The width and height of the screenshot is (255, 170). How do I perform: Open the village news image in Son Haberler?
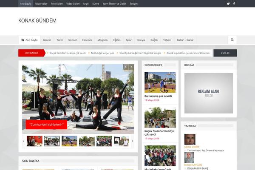point(160,117)
